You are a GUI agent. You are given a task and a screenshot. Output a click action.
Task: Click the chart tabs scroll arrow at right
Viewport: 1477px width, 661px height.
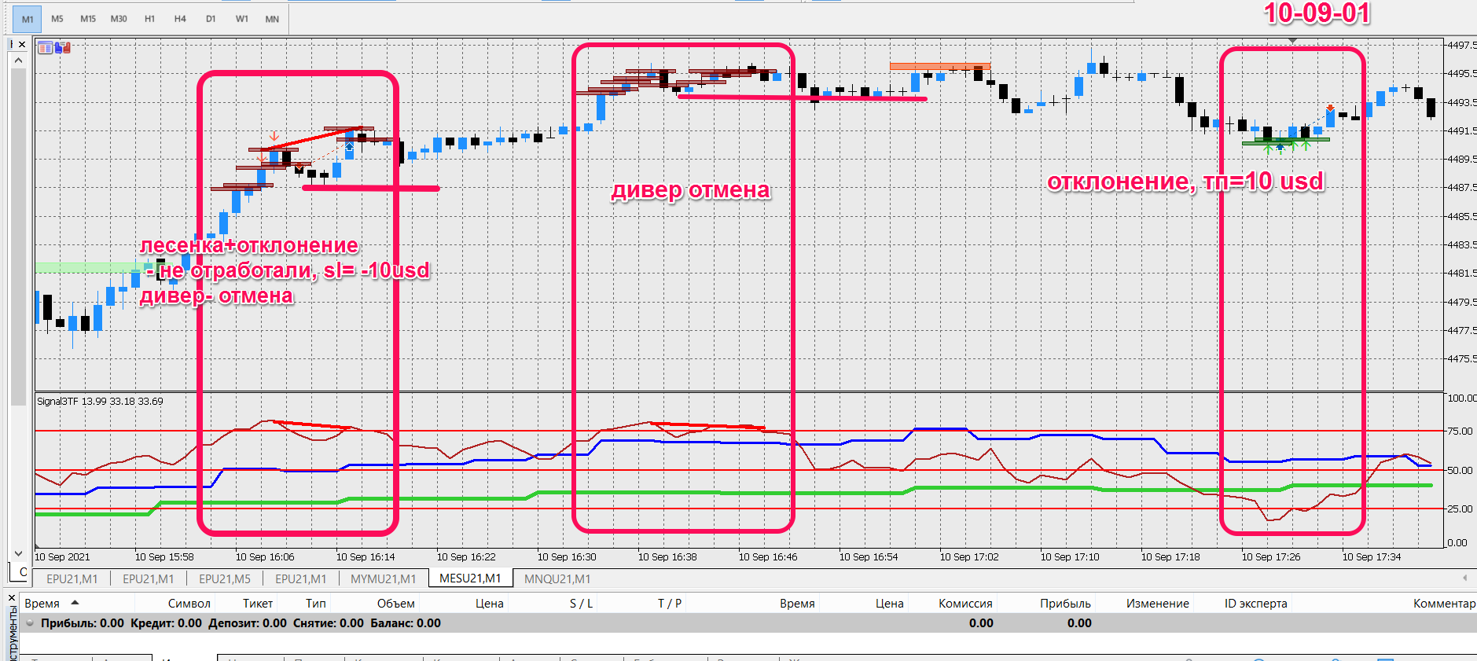1464,578
